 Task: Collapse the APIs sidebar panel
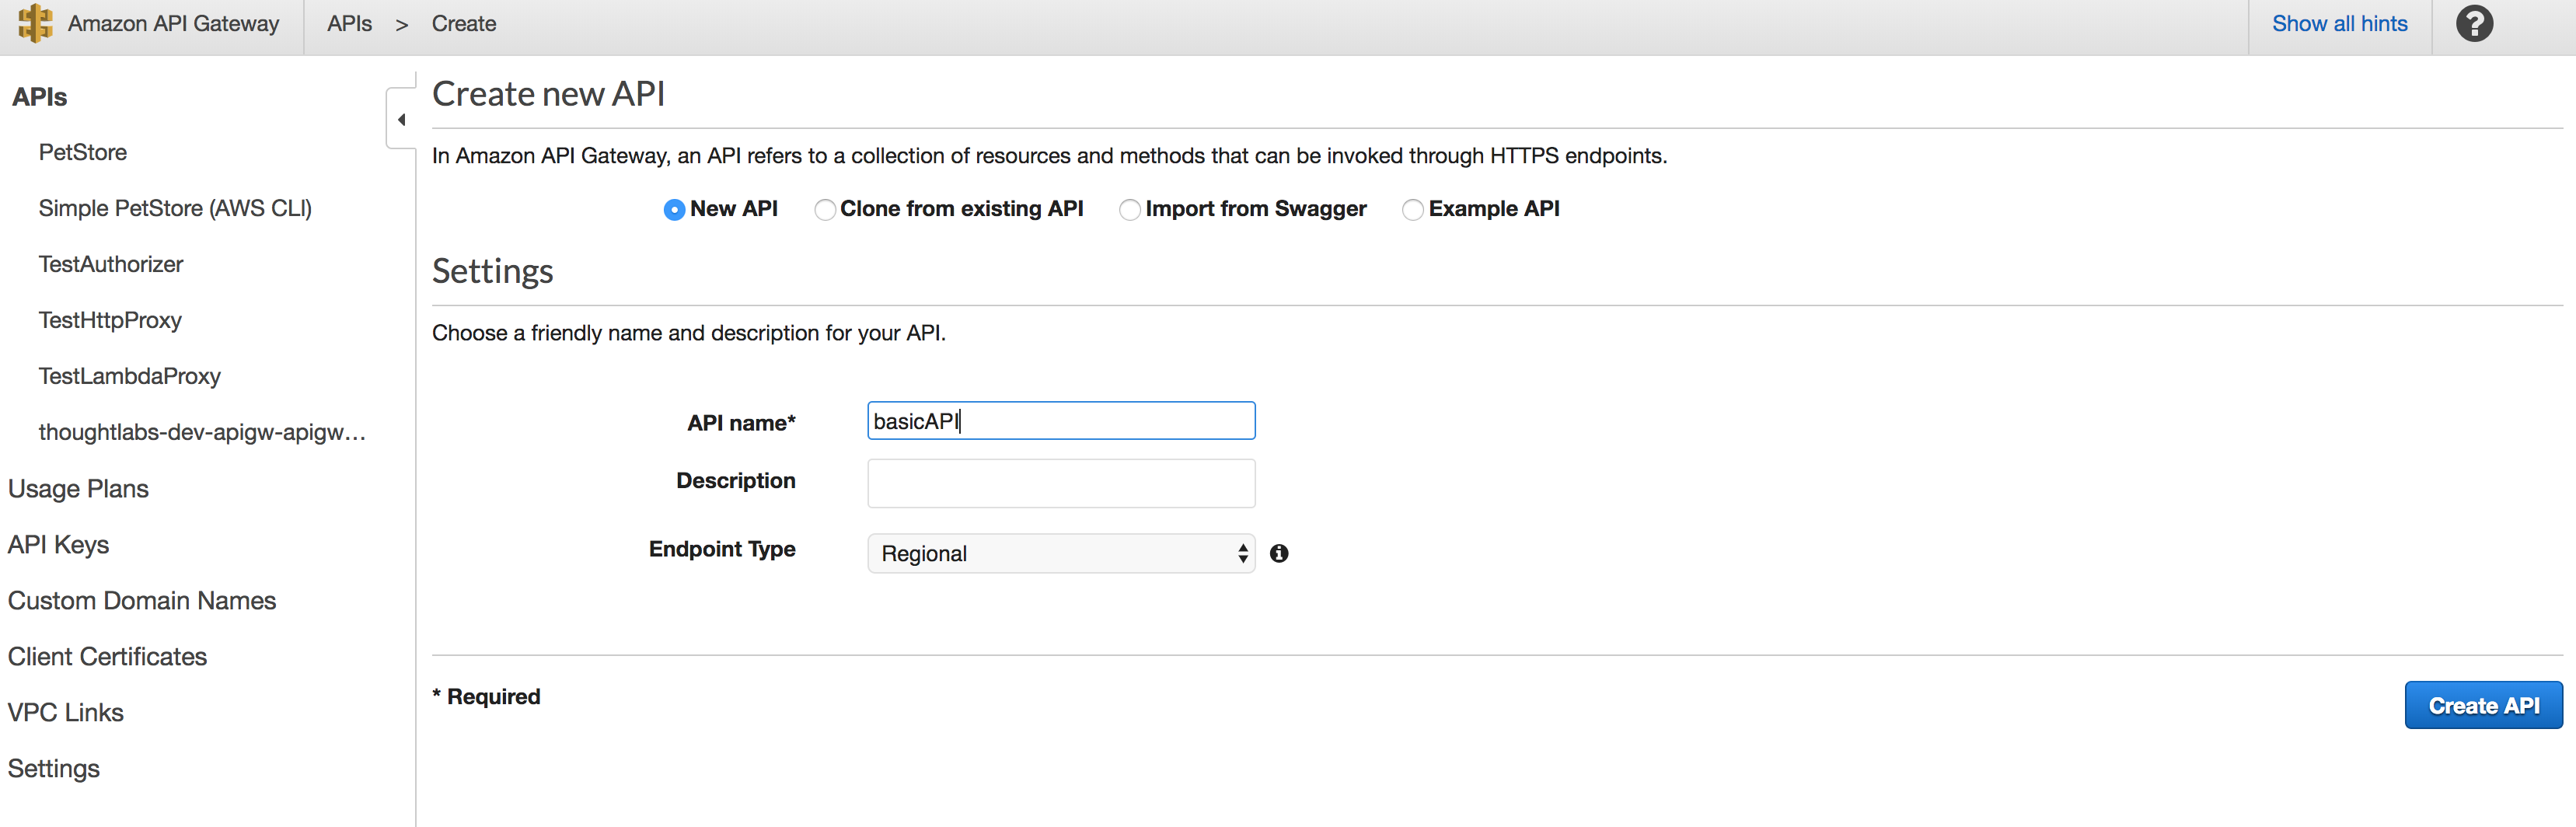click(400, 118)
